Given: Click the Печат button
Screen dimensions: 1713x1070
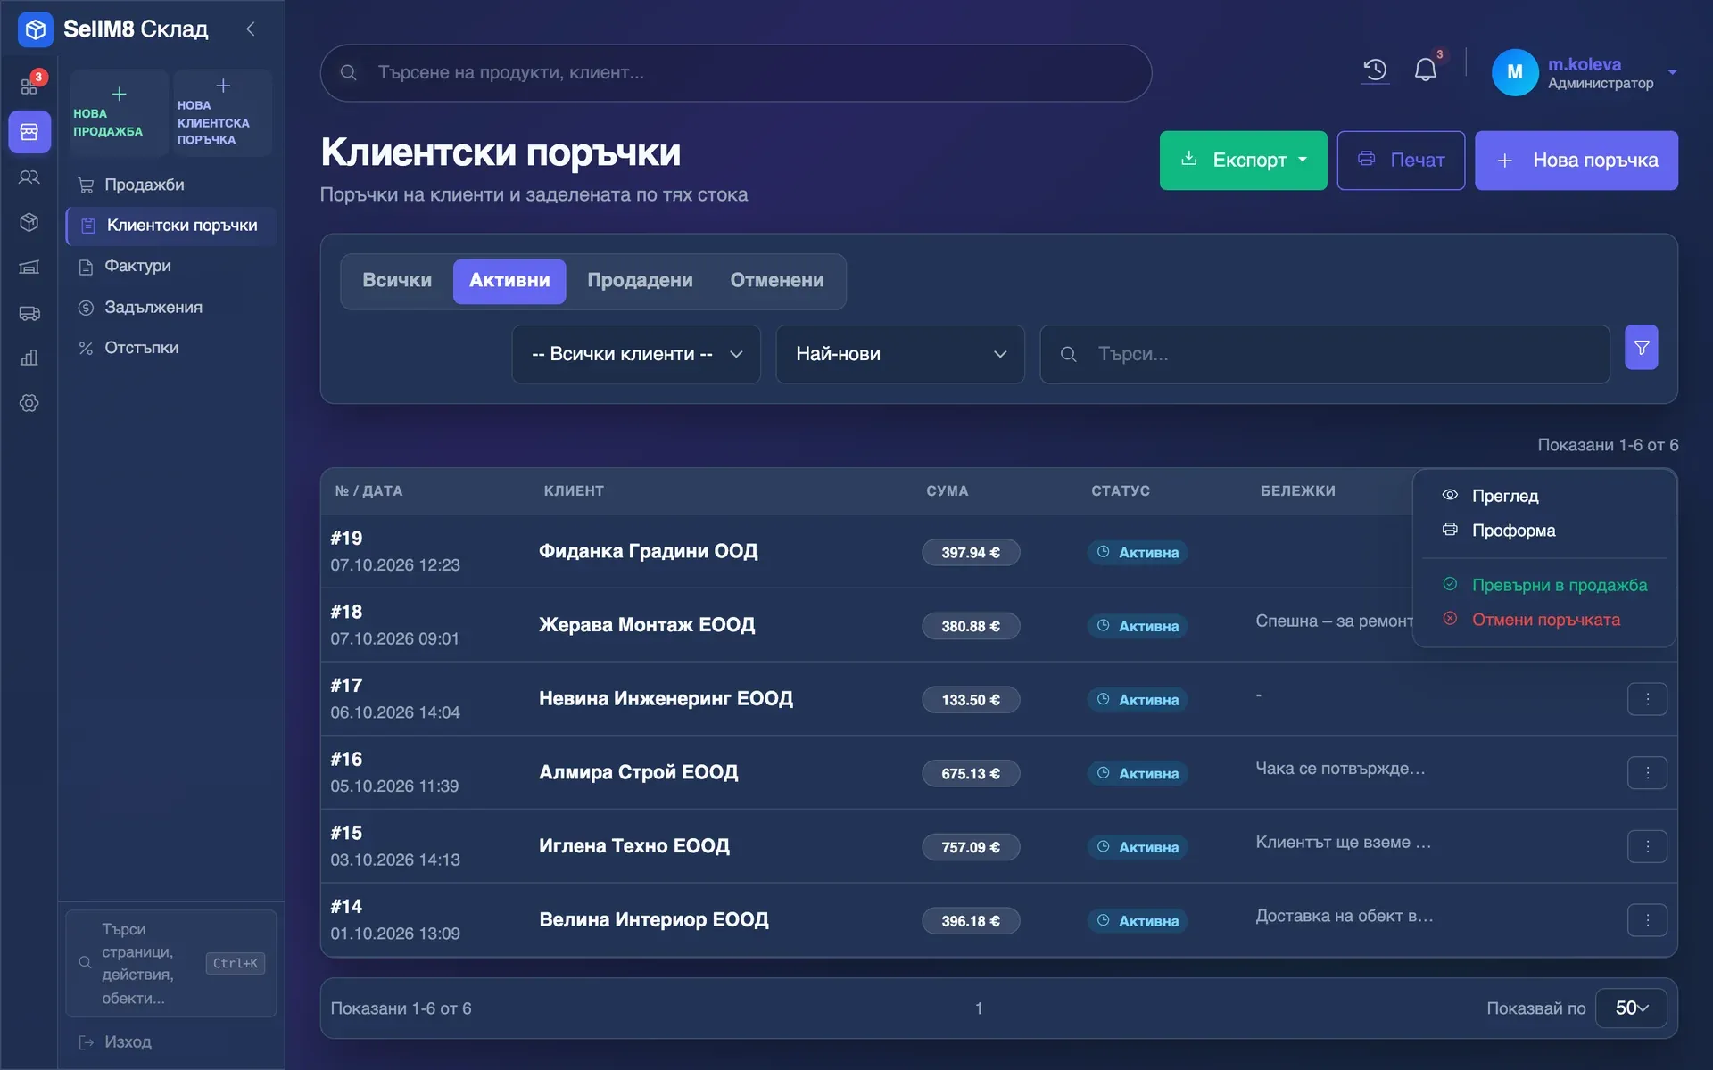Looking at the screenshot, I should click(1401, 160).
